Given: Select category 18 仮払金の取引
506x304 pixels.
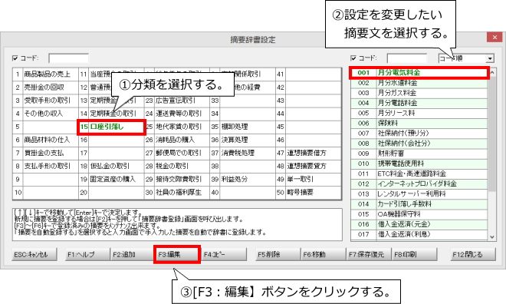Looking at the screenshot, I should [111, 166].
